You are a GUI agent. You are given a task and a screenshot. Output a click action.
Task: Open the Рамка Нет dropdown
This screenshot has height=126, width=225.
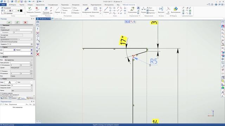point(22,90)
